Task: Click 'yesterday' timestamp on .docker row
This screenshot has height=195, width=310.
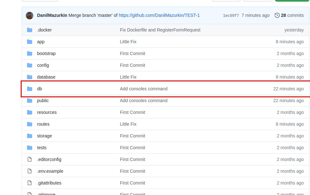Action: tap(294, 30)
